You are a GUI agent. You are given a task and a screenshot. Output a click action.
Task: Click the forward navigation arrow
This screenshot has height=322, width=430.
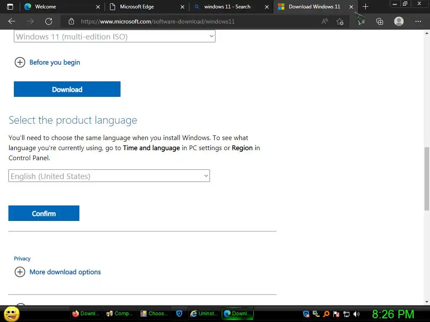pos(30,21)
